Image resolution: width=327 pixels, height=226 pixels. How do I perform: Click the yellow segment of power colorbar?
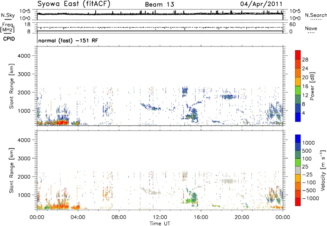click(298, 82)
